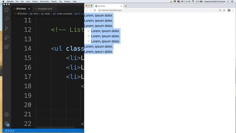Image resolution: width=236 pixels, height=133 pixels.
Task: Select the html breadcrumb item
Action: [x=36, y=14]
